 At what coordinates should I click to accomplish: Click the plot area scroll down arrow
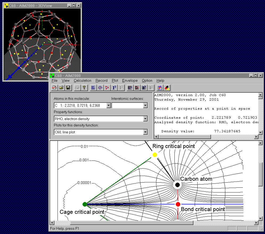pyautogui.click(x=260, y=219)
